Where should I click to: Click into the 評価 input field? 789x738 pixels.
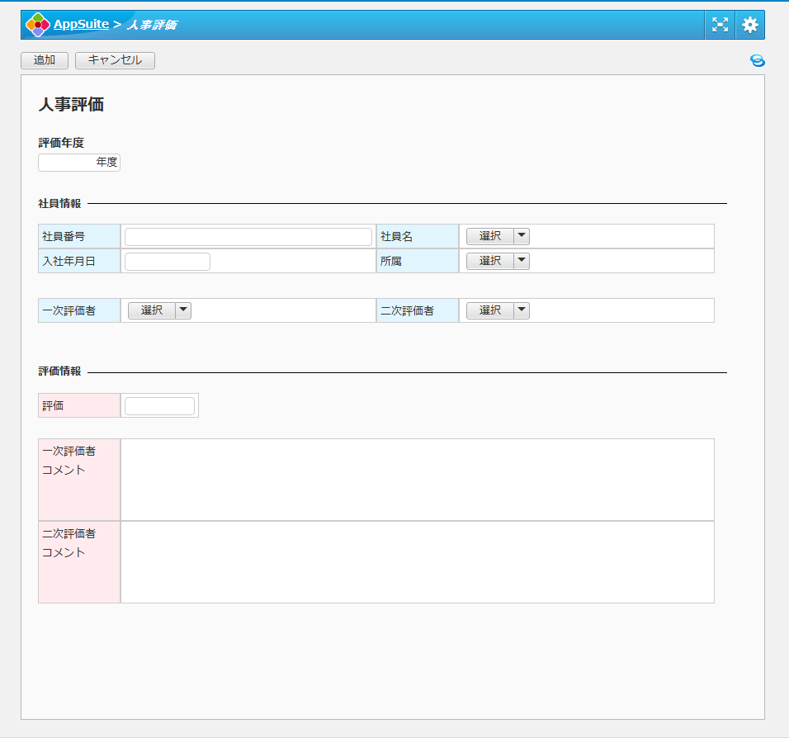159,406
